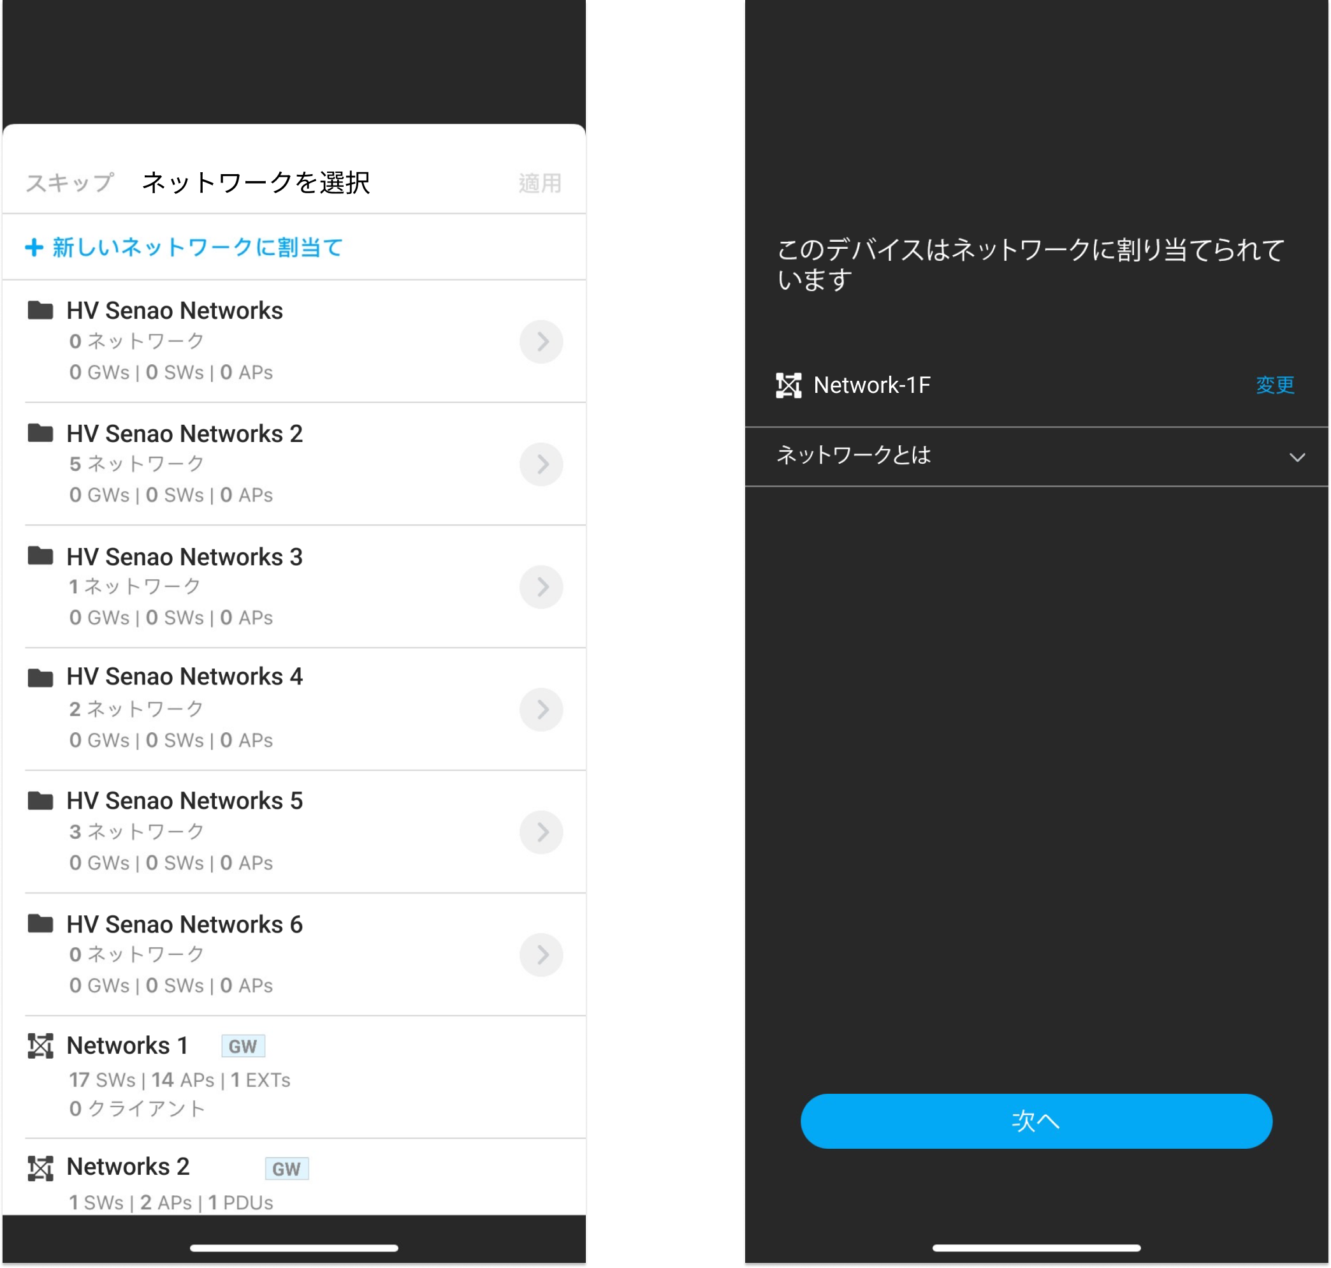
Task: Tap 適用 to apply selection
Action: [539, 183]
